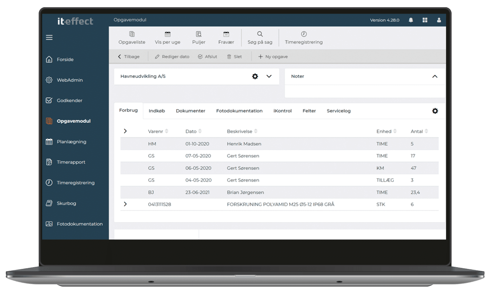The height and width of the screenshot is (292, 491).
Task: Click the TILLÆG unit cell
Action: click(x=385, y=180)
